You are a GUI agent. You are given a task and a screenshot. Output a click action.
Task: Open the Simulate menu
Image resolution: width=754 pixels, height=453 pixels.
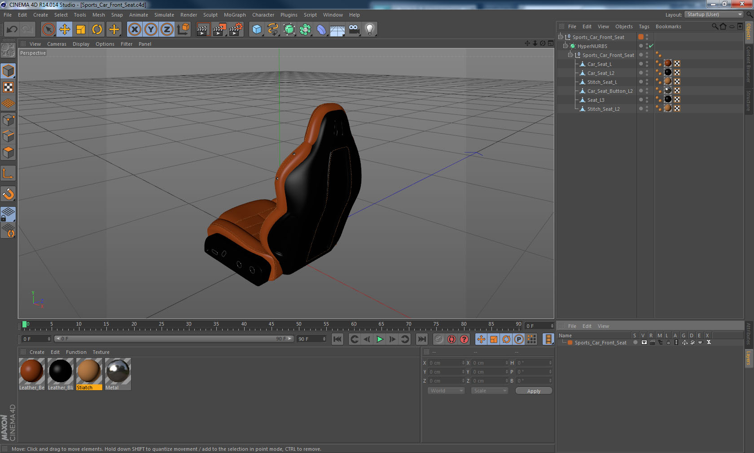click(164, 15)
